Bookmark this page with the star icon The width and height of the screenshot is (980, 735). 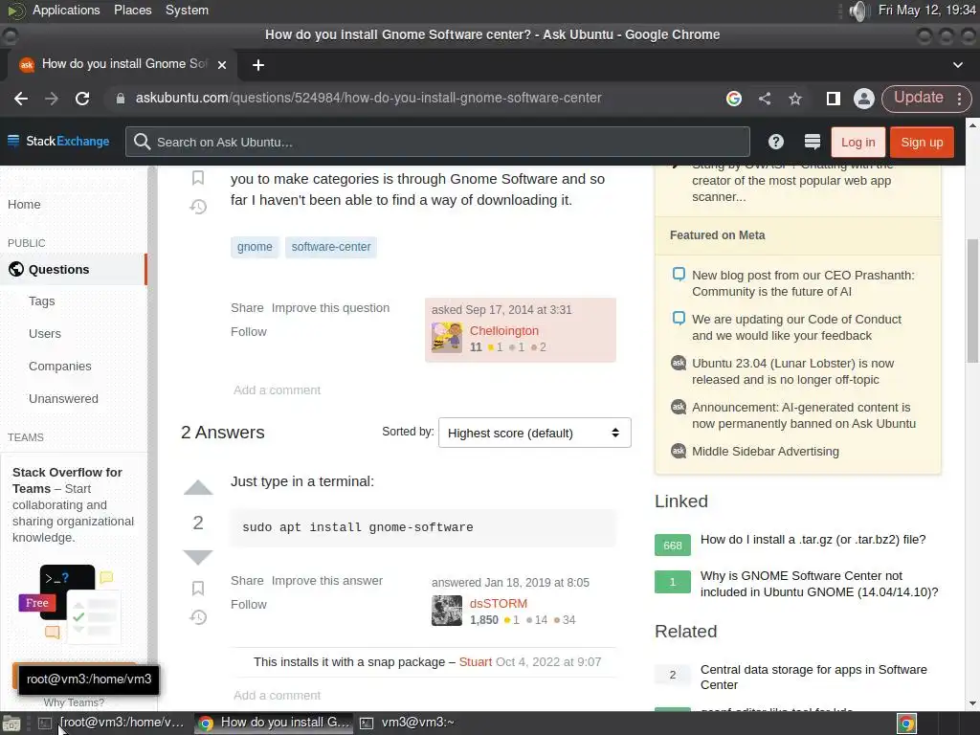795,99
